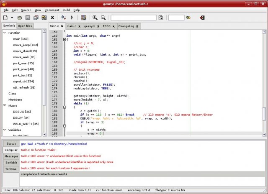268x194 pixels.
Task: Click the editor vertical scrollbar thumb
Action: 264,114
